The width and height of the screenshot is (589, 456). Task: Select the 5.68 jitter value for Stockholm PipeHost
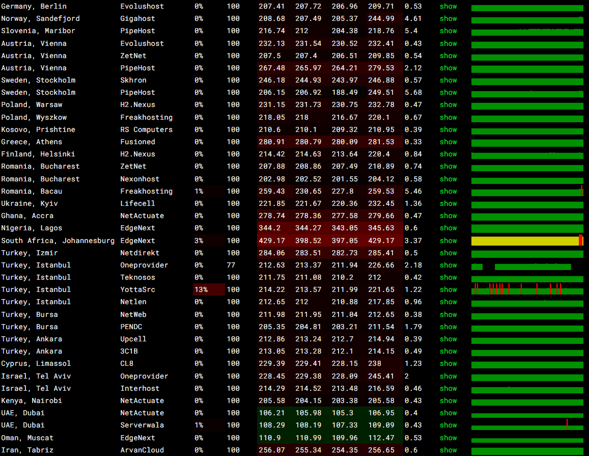click(x=413, y=93)
